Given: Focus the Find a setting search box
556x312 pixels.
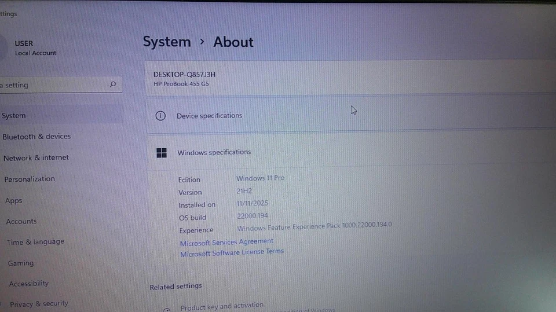Looking at the screenshot, I should [61, 85].
